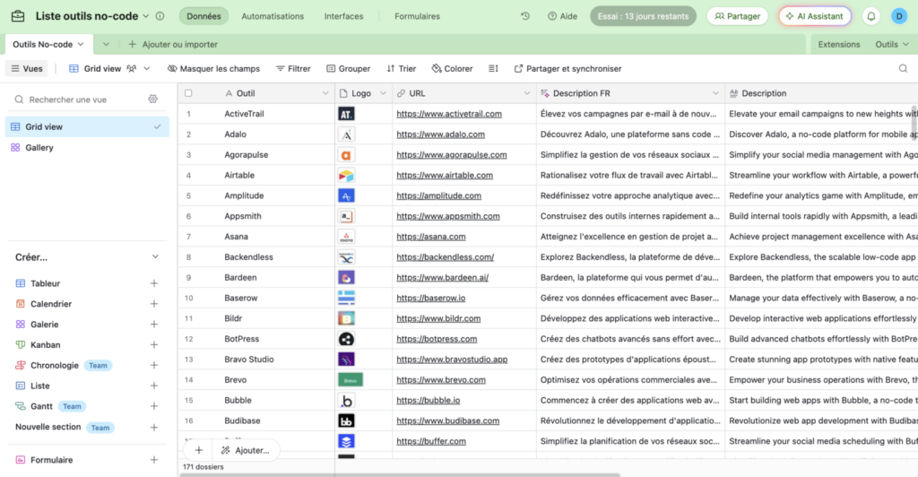Open the account avatar D

click(x=899, y=16)
